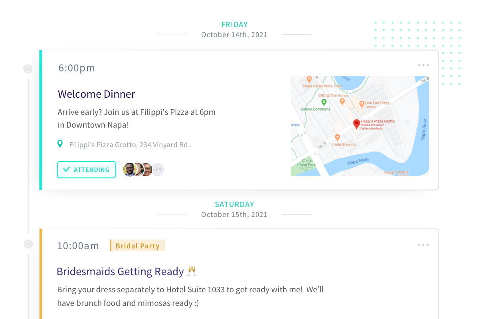479x319 pixels.
Task: Toggle the Attending RSVP button
Action: 87,169
